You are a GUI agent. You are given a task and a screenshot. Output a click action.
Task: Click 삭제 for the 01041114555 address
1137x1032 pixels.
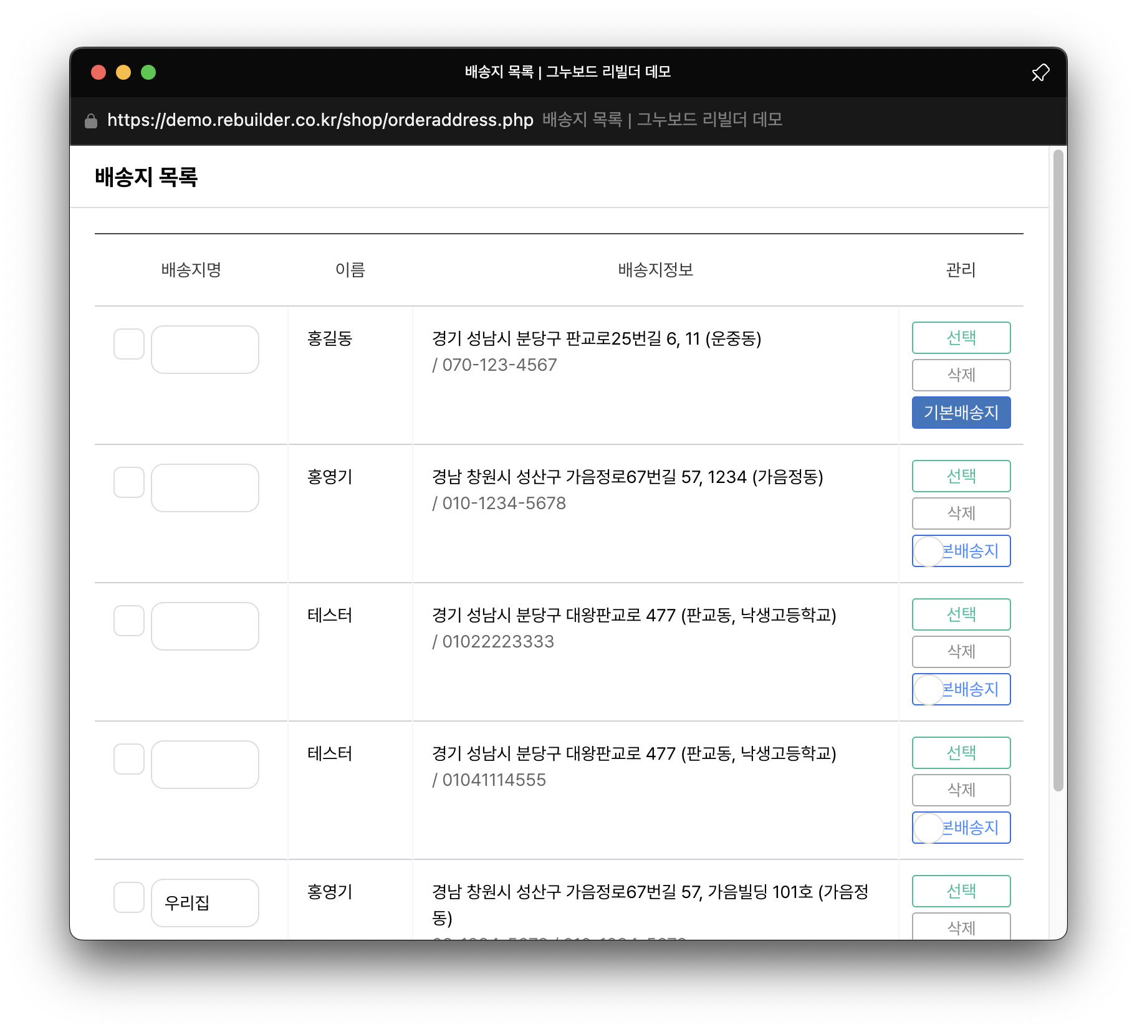(x=961, y=790)
